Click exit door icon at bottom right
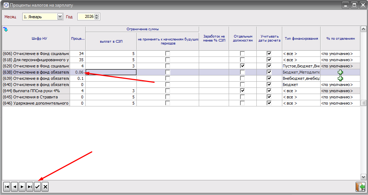This screenshot has width=368, height=195. tap(360, 187)
